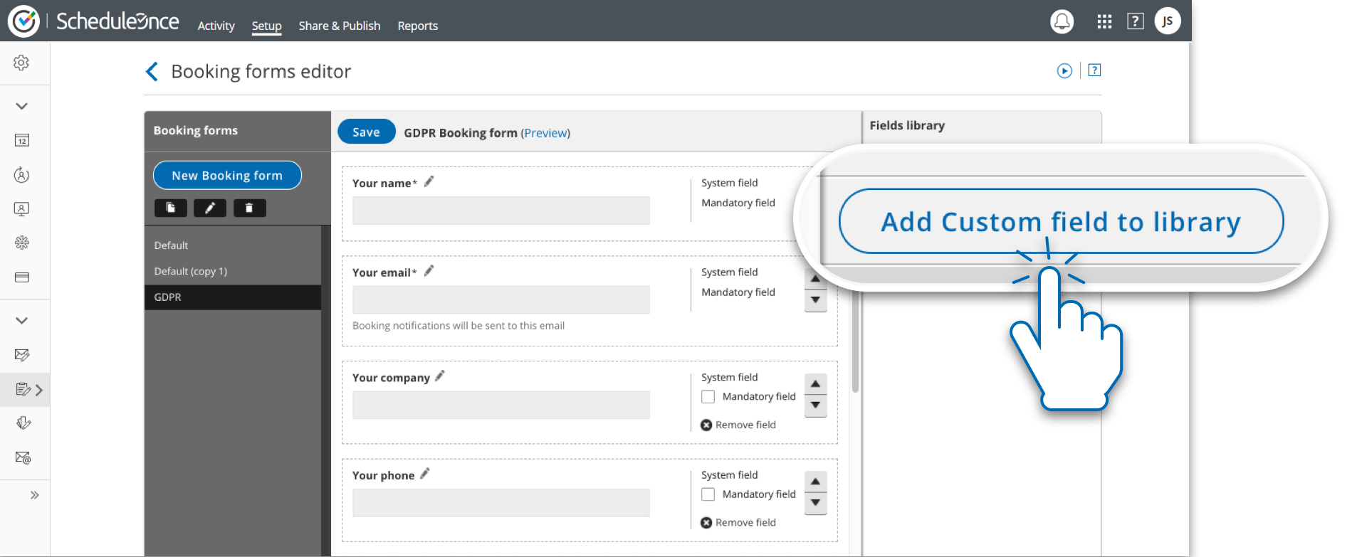This screenshot has height=557, width=1357.
Task: Play the booking forms tutorial video
Action: [1064, 70]
